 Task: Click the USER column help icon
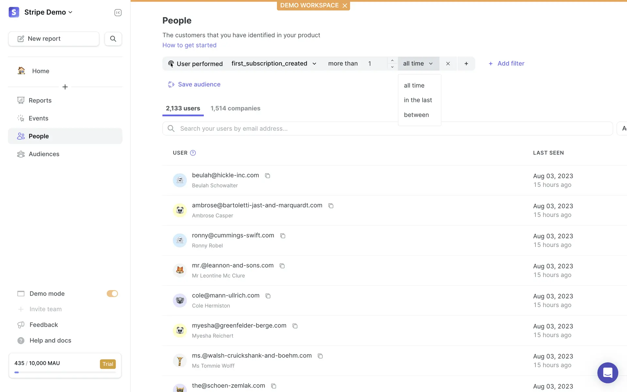point(193,153)
